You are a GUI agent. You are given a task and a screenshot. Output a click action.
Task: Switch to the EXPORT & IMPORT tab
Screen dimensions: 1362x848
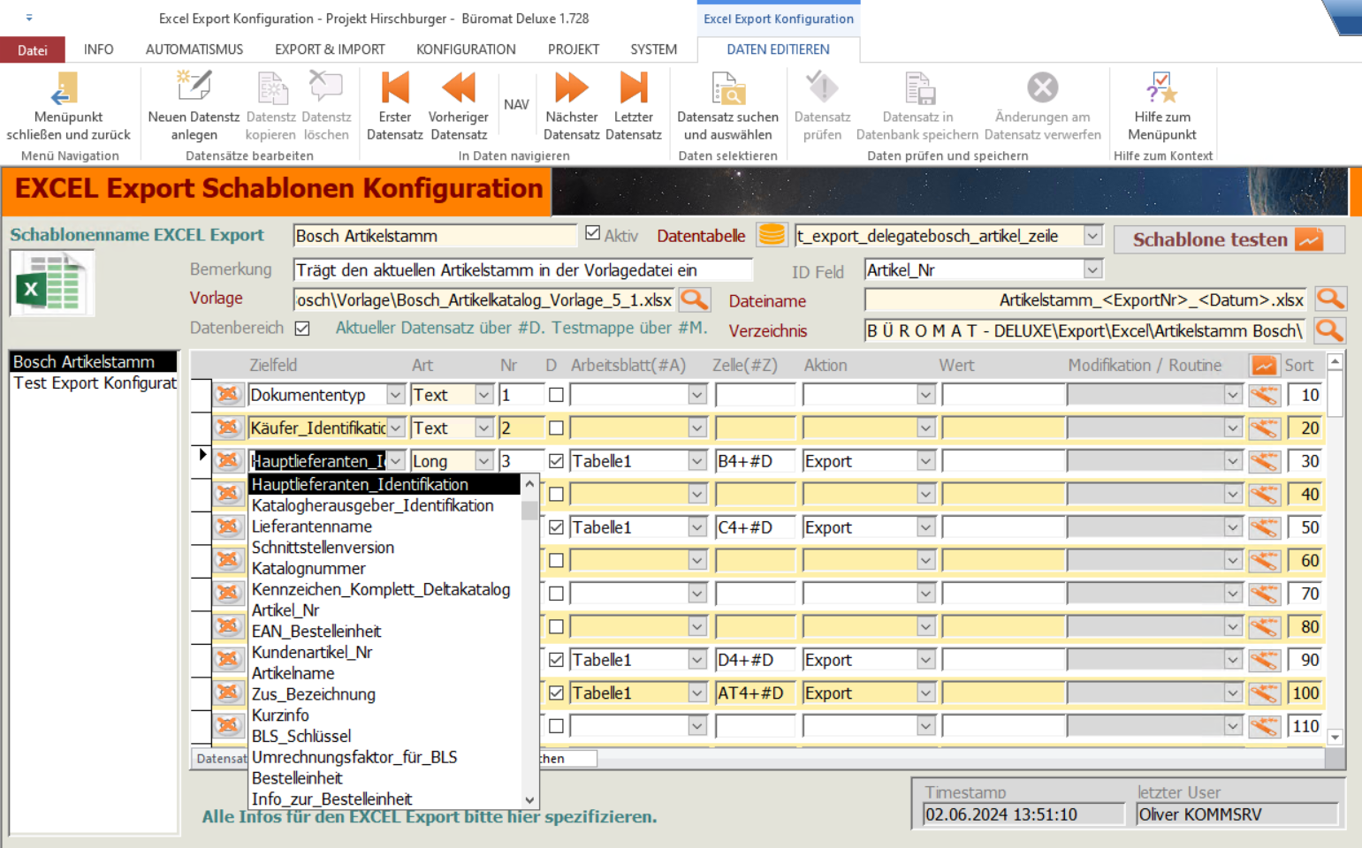330,49
